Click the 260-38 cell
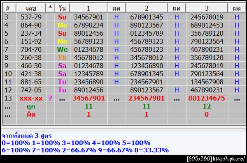 [31, 57]
